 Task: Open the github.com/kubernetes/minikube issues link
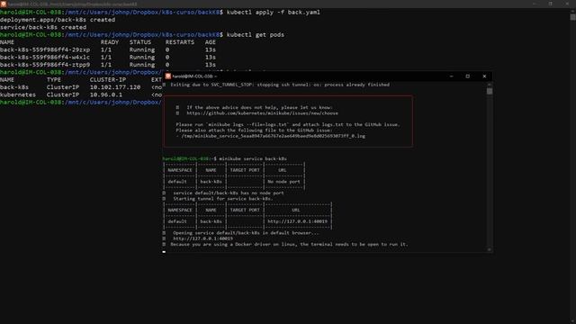[262, 113]
